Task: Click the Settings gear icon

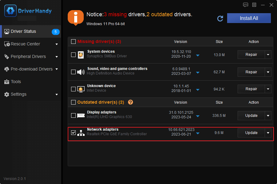Action: pos(7,94)
